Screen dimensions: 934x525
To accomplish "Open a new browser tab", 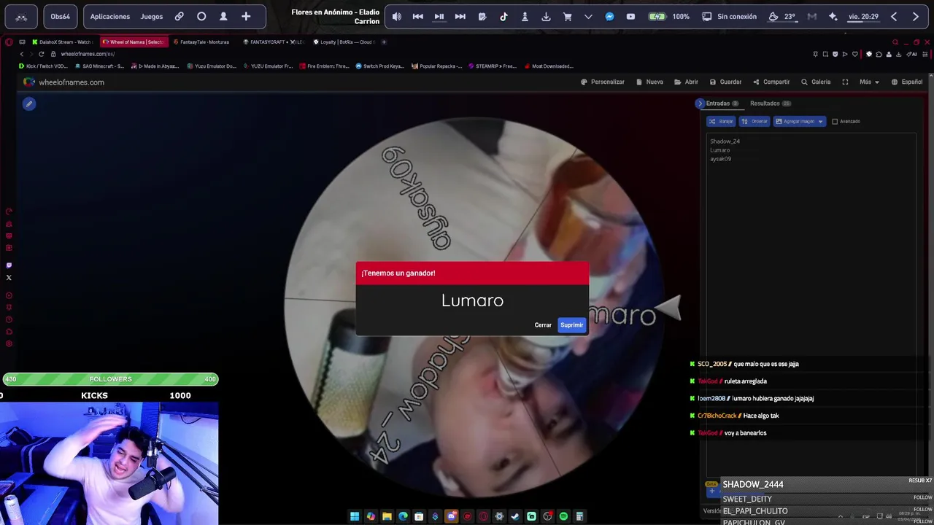I will [385, 42].
